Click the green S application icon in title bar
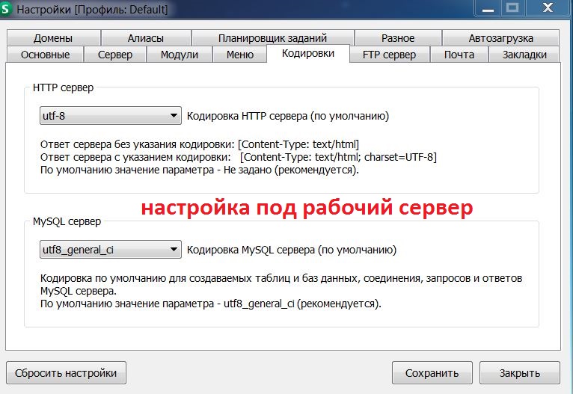Image resolution: width=573 pixels, height=394 pixels. point(7,10)
